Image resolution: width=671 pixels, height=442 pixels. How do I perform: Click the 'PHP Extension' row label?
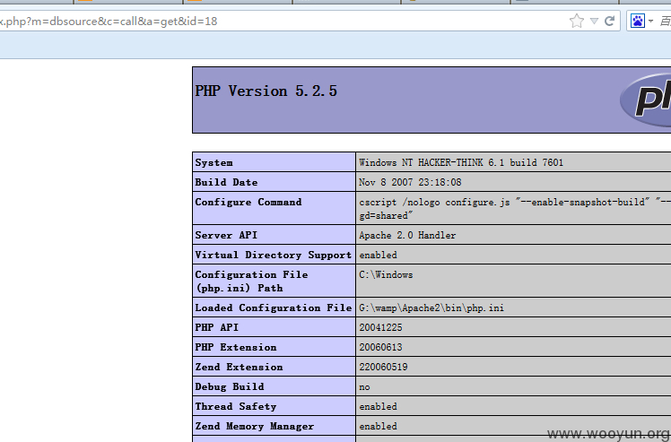[236, 347]
